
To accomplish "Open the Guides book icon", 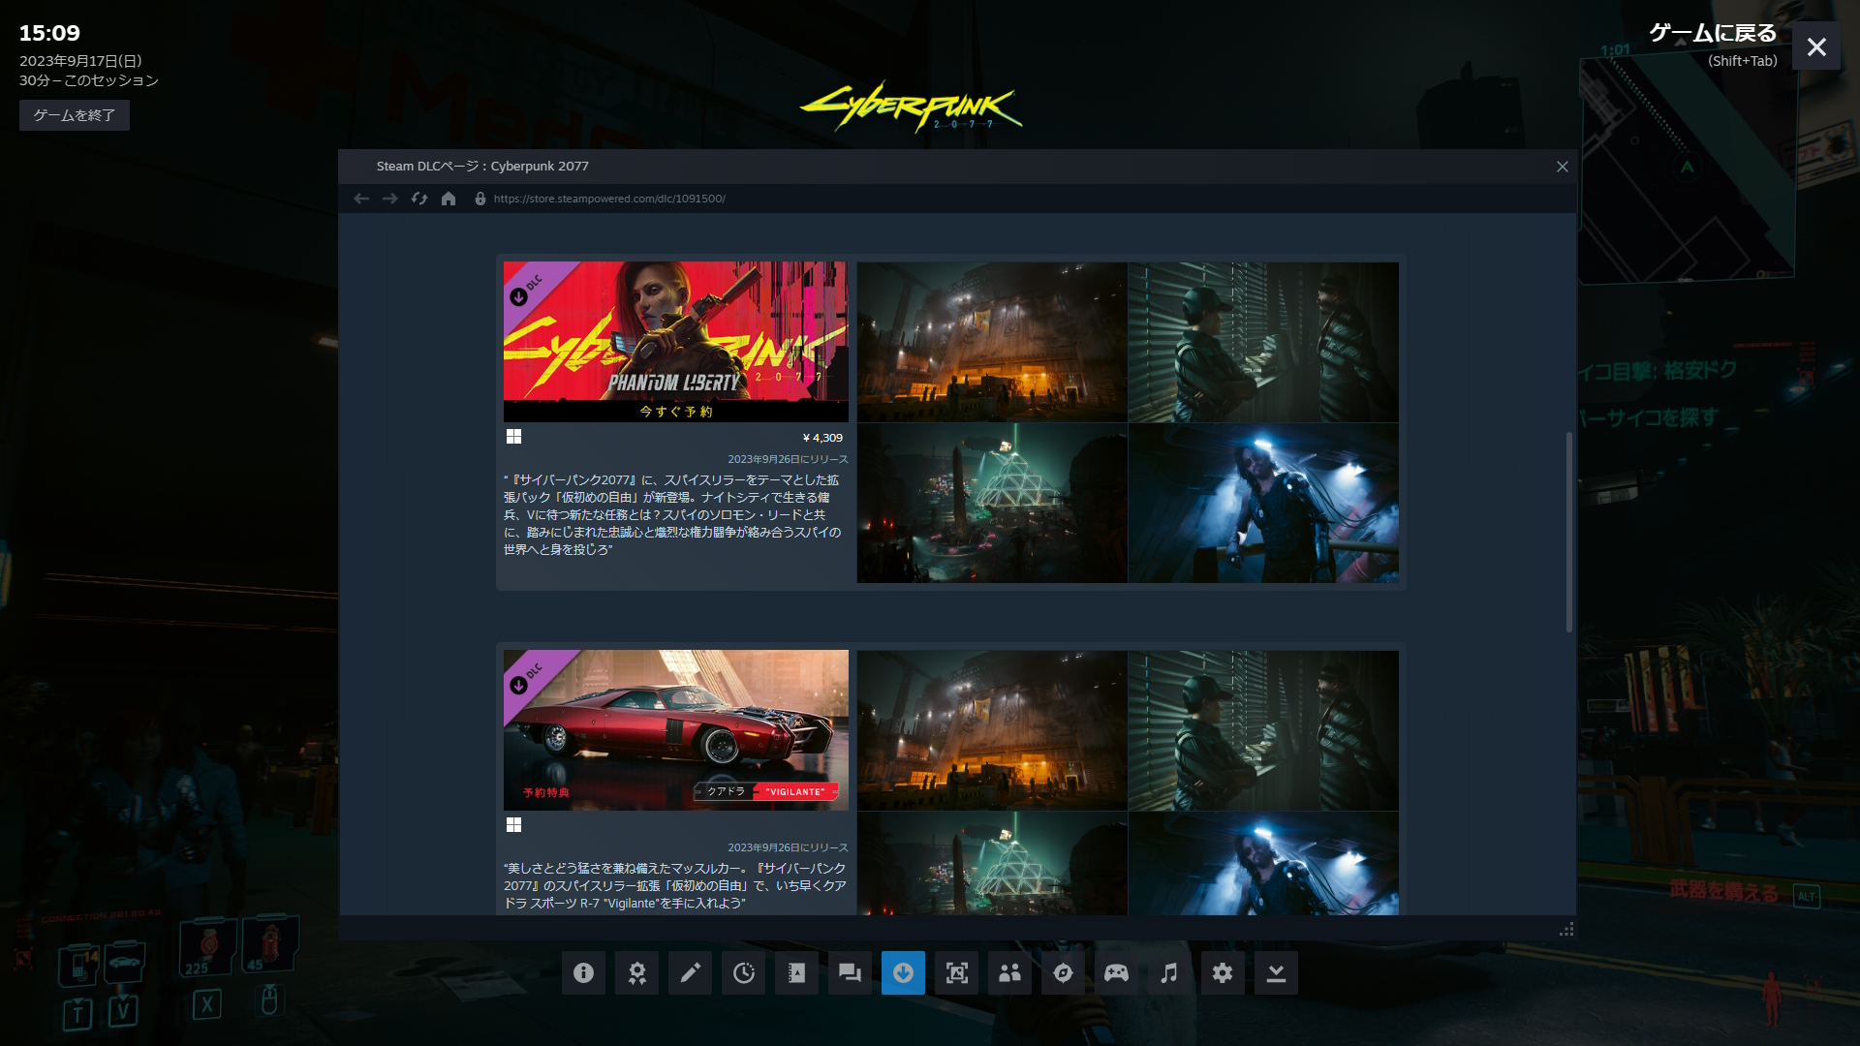I will pos(796,972).
